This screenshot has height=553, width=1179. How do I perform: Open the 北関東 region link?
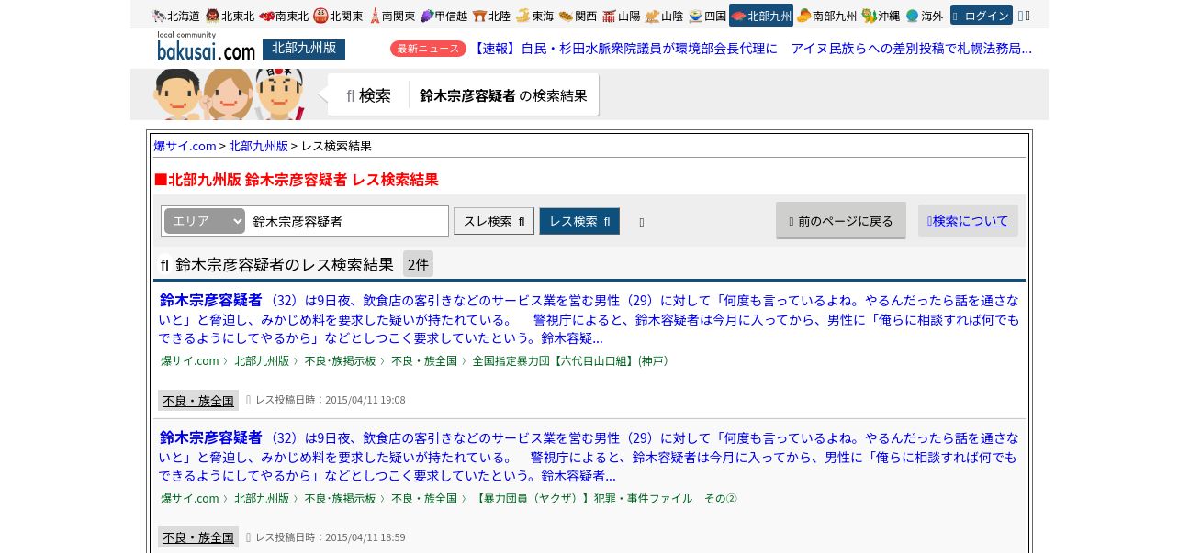coord(338,16)
